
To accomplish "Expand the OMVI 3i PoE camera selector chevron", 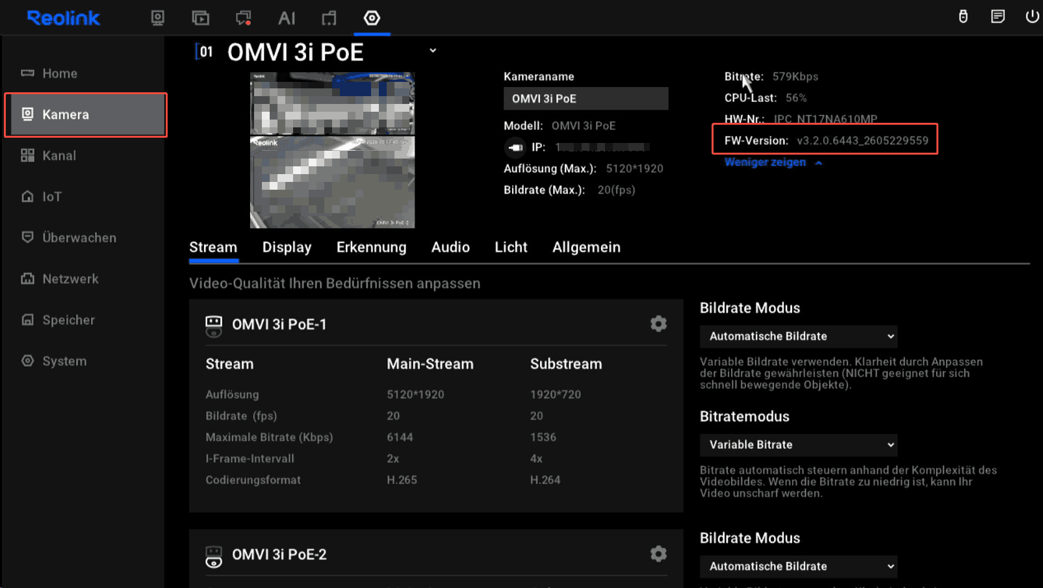I will [x=433, y=51].
